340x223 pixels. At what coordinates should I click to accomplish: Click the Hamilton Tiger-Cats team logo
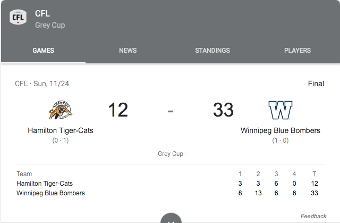click(x=61, y=110)
